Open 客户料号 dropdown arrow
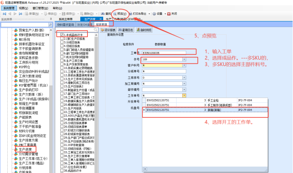 coord(184,65)
